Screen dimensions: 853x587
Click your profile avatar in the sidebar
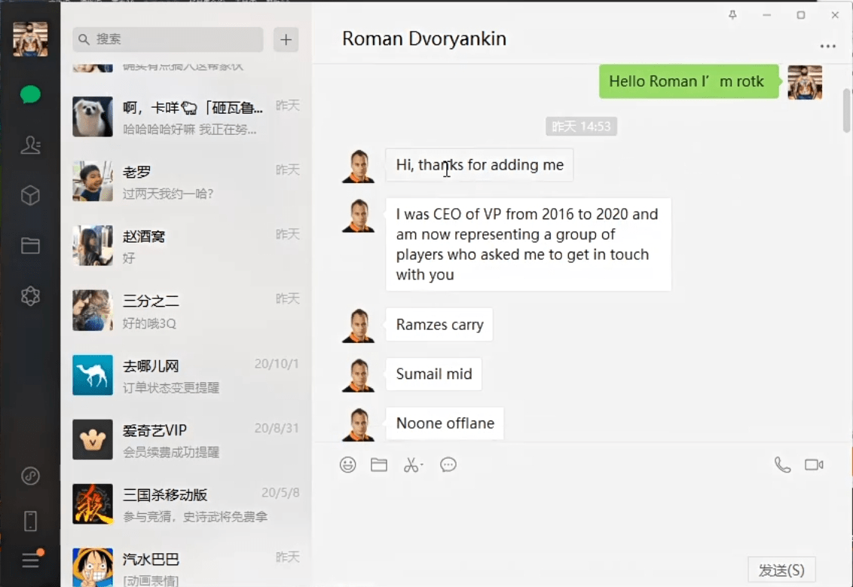[30, 39]
